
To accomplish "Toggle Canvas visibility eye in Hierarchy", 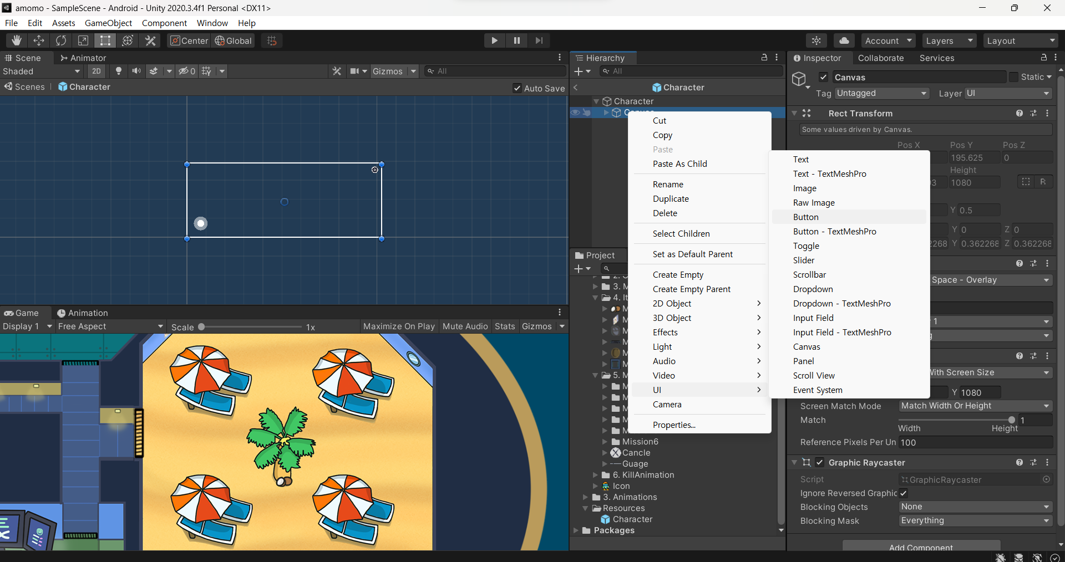I will (x=576, y=113).
